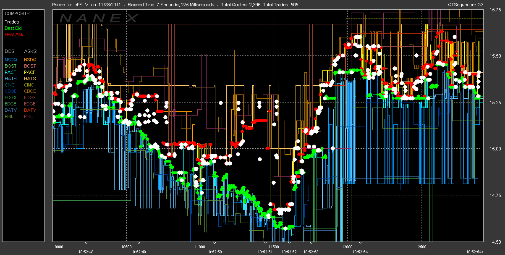Select BOST in the BIDS column
Viewport: 505px width, 255px height.
pos(11,66)
